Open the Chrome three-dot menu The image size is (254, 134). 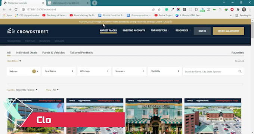[x=250, y=10]
